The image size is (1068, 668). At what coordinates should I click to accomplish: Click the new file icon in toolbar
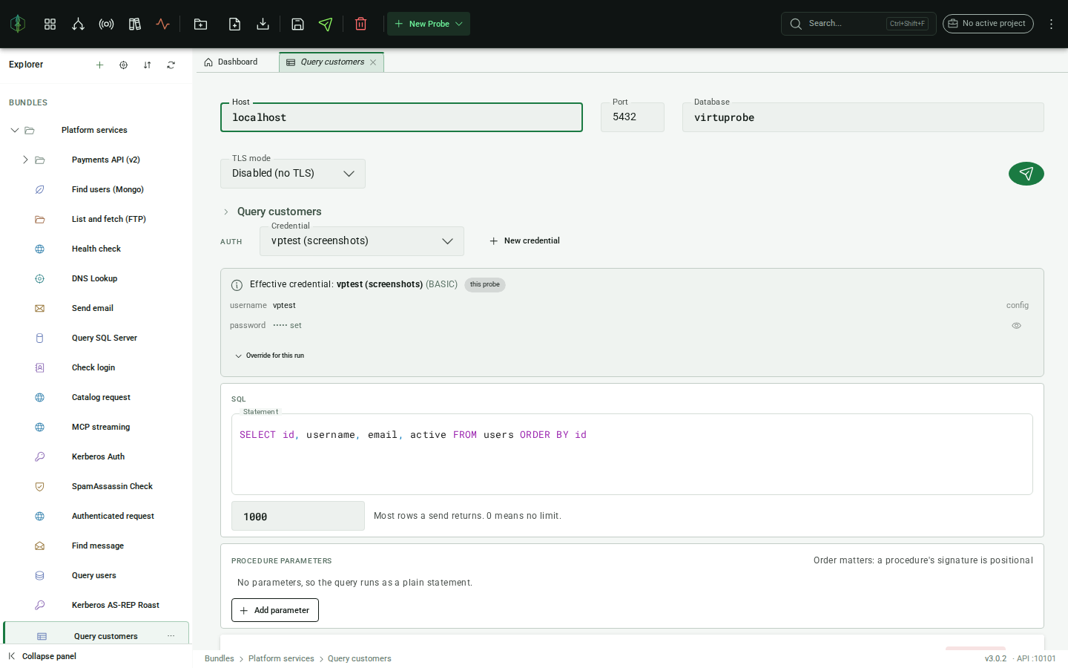click(x=234, y=24)
